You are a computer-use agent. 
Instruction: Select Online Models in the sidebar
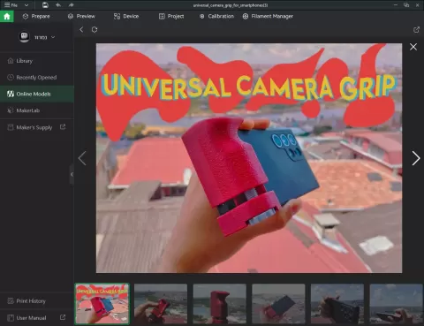click(37, 94)
